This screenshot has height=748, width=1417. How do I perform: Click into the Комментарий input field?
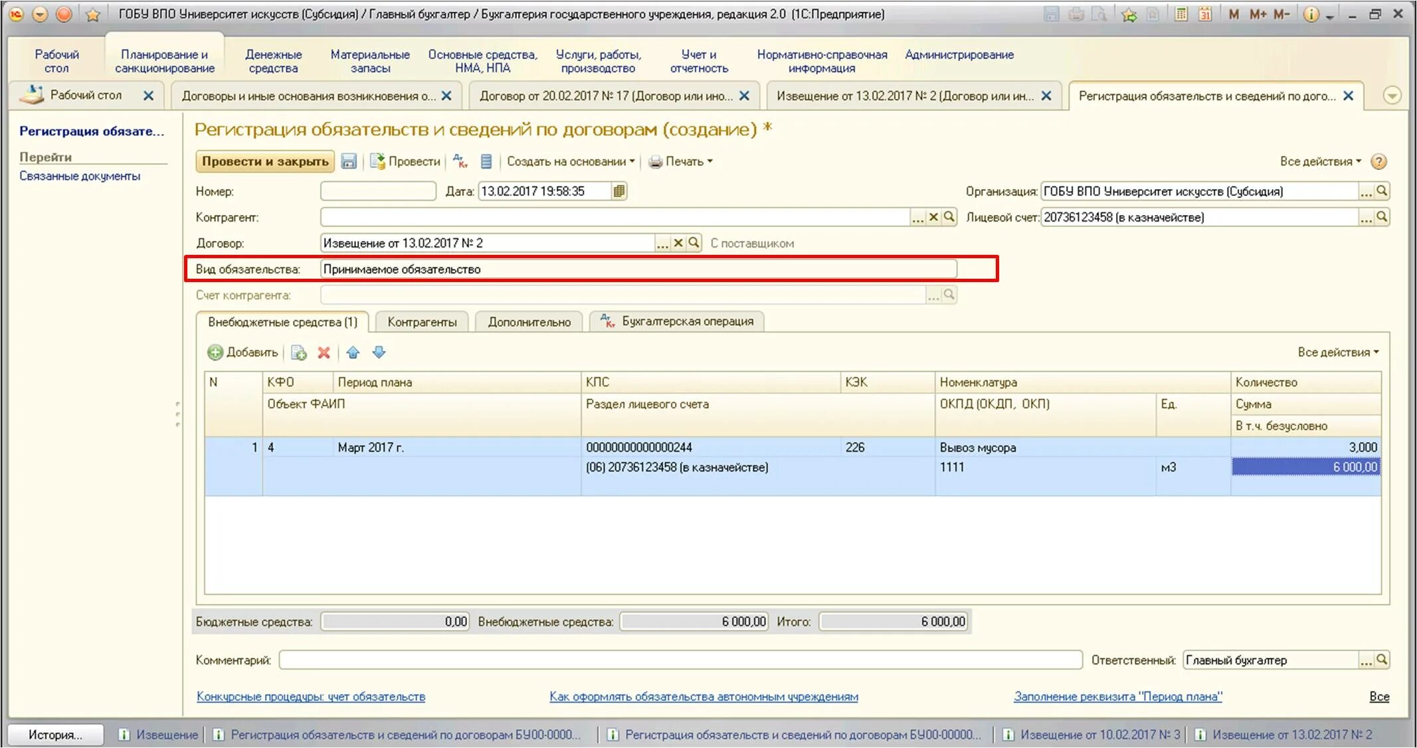[680, 660]
